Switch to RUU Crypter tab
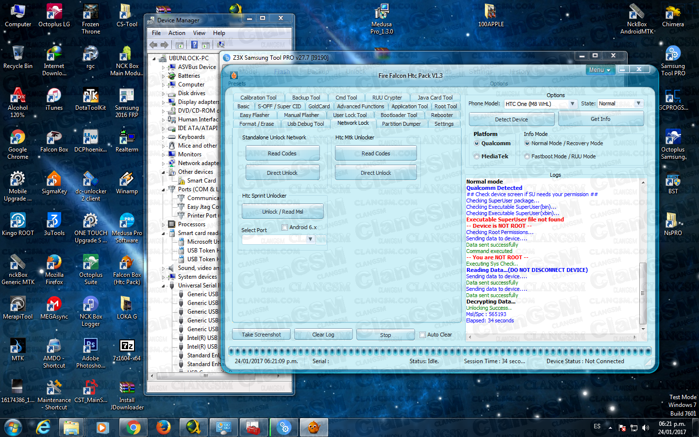699x437 pixels. [x=387, y=98]
